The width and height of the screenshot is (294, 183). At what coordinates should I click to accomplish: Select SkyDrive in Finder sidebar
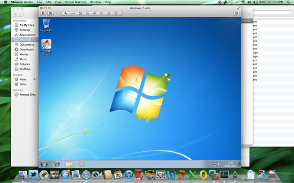pyautogui.click(x=25, y=69)
